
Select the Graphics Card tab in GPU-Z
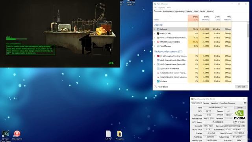(x=196, y=103)
